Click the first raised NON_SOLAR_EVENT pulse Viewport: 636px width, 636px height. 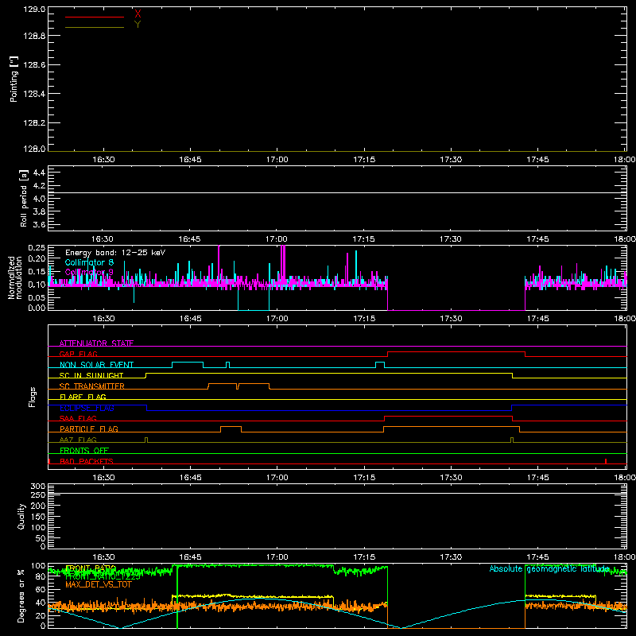click(x=188, y=363)
